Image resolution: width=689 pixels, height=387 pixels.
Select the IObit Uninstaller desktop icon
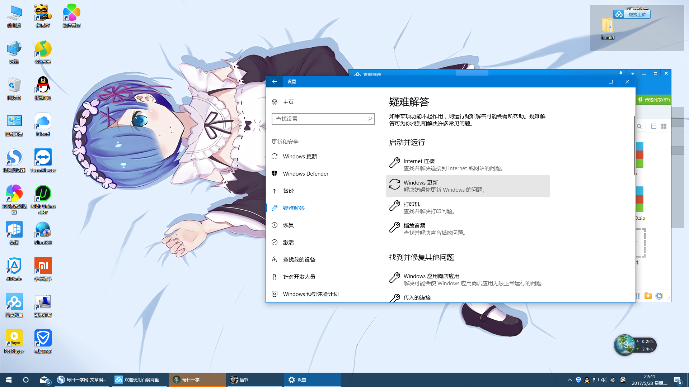click(x=43, y=200)
